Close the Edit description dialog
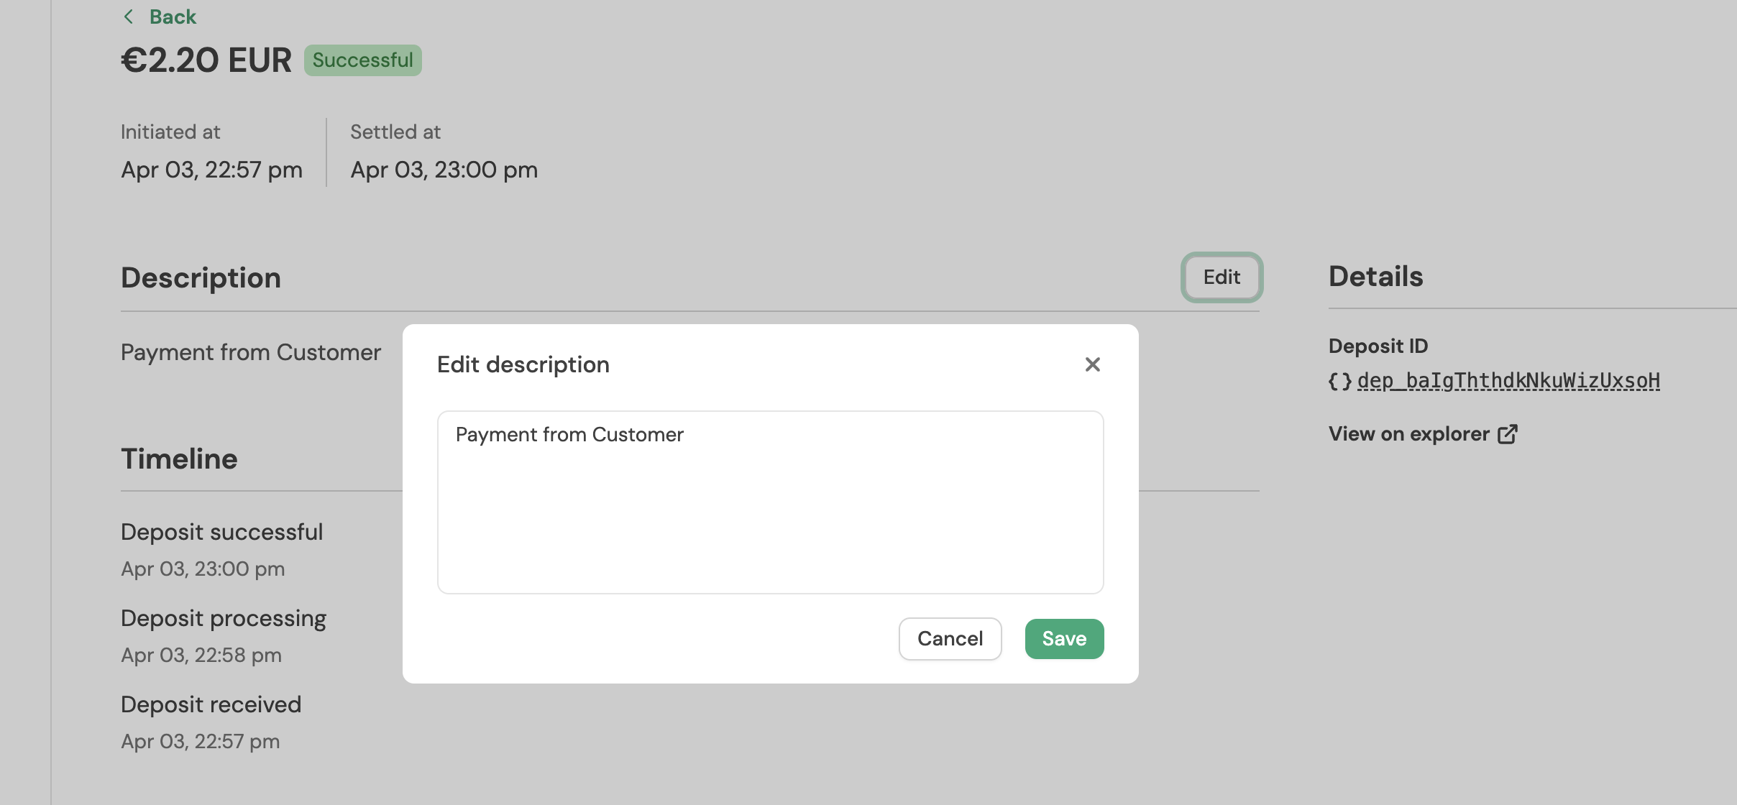Screen dimensions: 1737x805 1092,364
